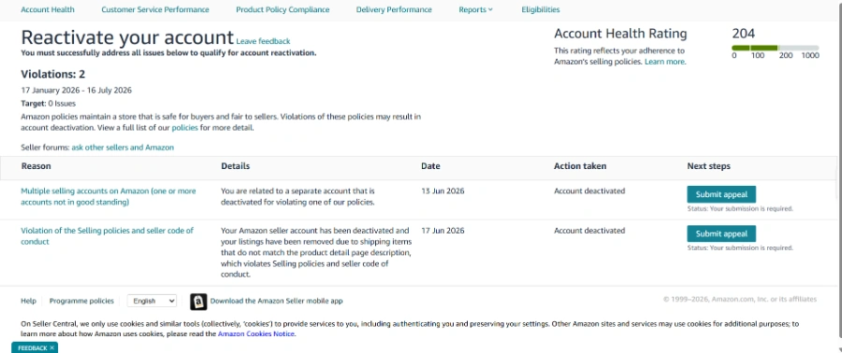This screenshot has width=842, height=353.
Task: Click the Account Health Rating progress bar
Action: coord(776,49)
